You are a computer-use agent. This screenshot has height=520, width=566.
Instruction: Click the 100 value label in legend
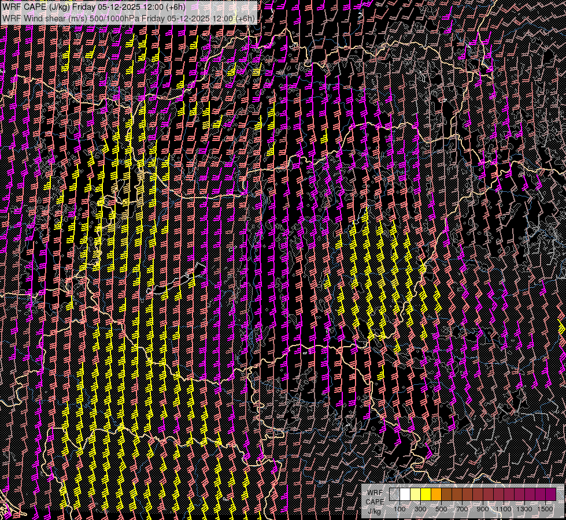coord(399,509)
